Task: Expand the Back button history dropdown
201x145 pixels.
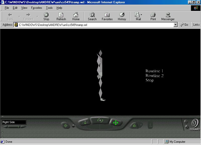Action: coord(19,17)
